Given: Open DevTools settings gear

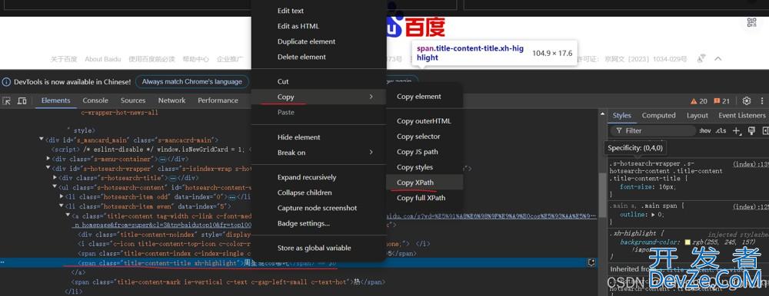Looking at the screenshot, I should click(747, 100).
